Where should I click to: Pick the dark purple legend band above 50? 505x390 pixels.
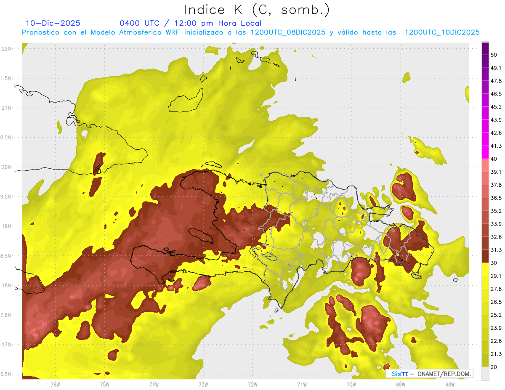(485, 49)
